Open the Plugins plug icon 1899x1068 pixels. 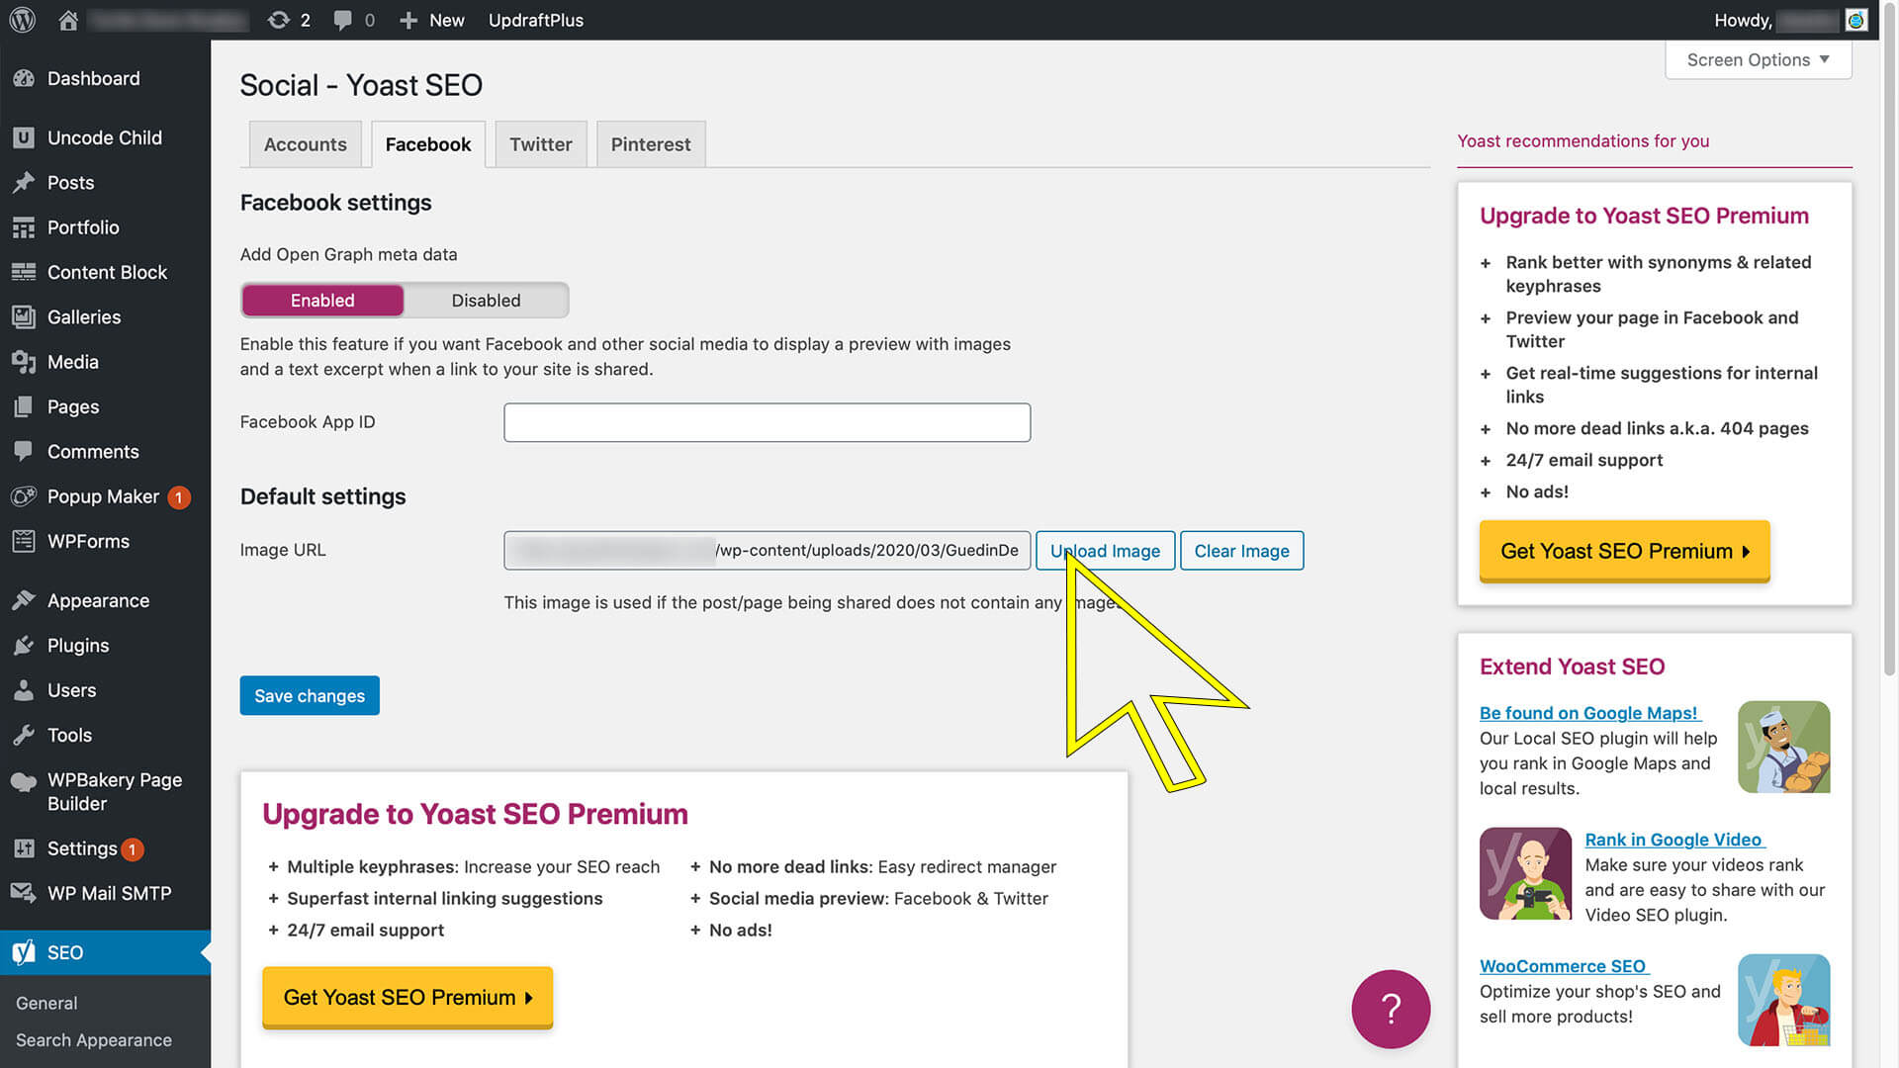pos(24,646)
